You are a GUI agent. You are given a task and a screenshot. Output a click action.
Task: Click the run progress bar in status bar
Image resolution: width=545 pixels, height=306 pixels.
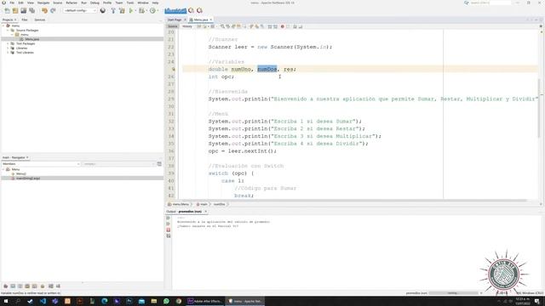click(x=453, y=293)
